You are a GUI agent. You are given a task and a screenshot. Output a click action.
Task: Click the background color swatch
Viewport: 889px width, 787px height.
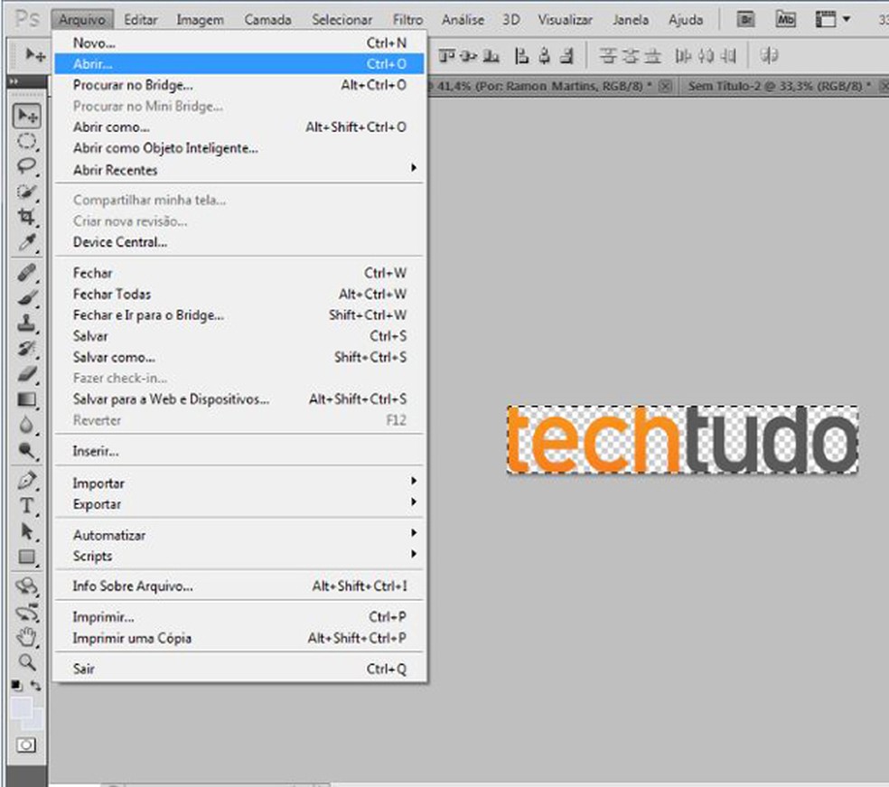point(35,721)
